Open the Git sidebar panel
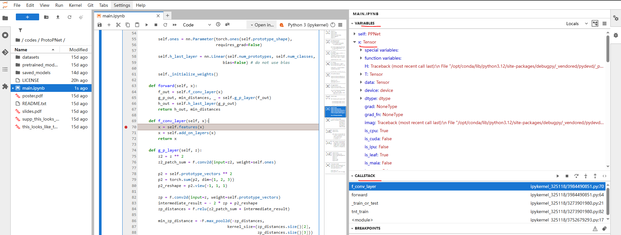Viewport: 621px width, 235px height. coord(5,52)
